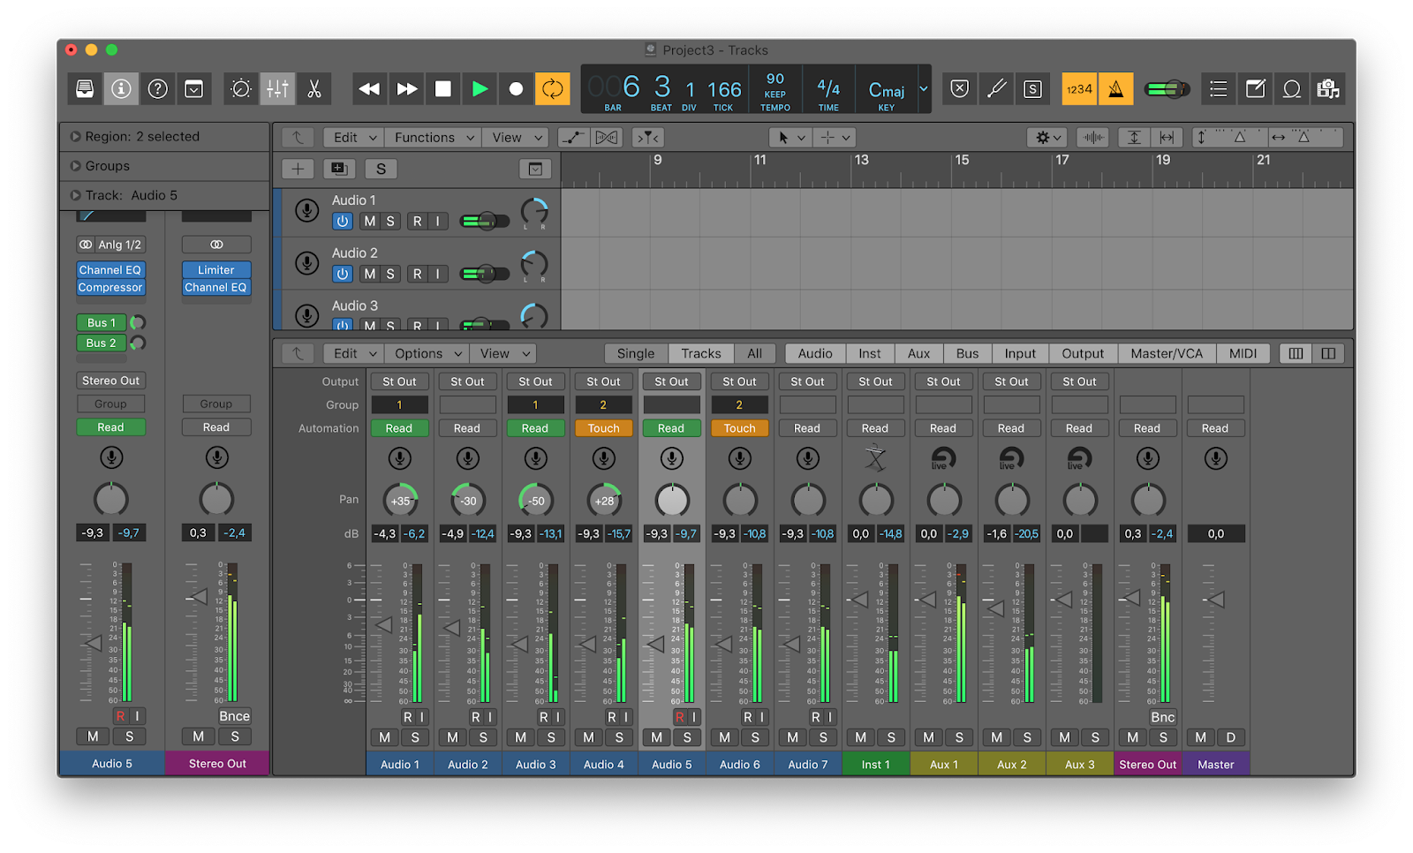Screen dimensions: 1413x853
Task: Click the Tuner pencil icon
Action: (x=996, y=88)
